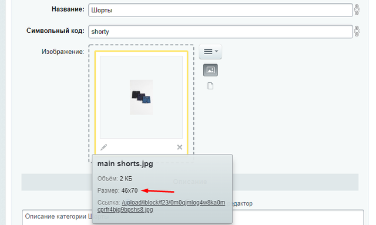Click the Название field label

(x=68, y=9)
